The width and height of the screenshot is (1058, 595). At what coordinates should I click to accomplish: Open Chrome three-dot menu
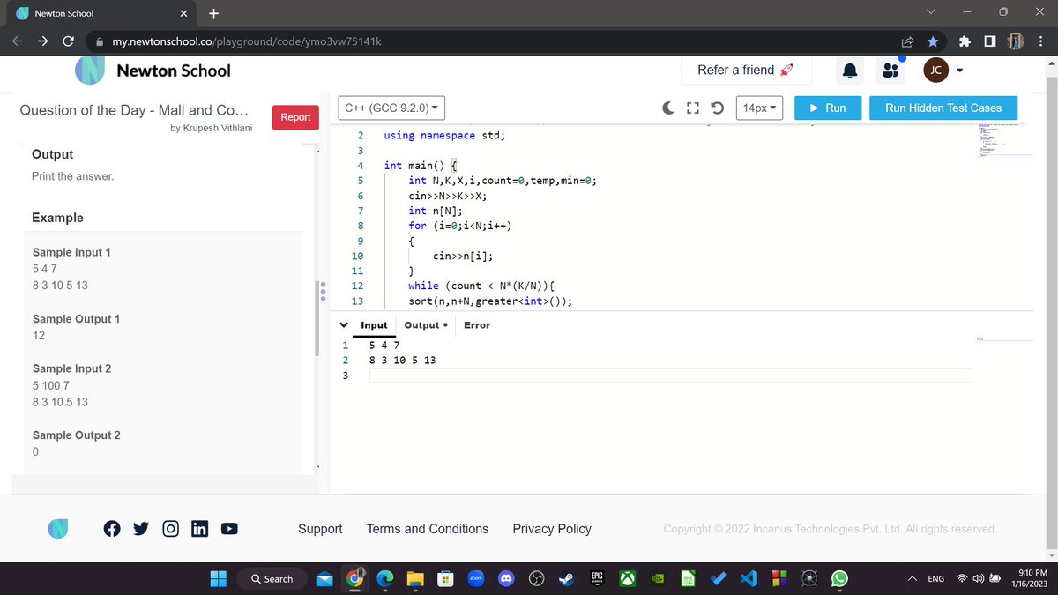click(x=1041, y=41)
